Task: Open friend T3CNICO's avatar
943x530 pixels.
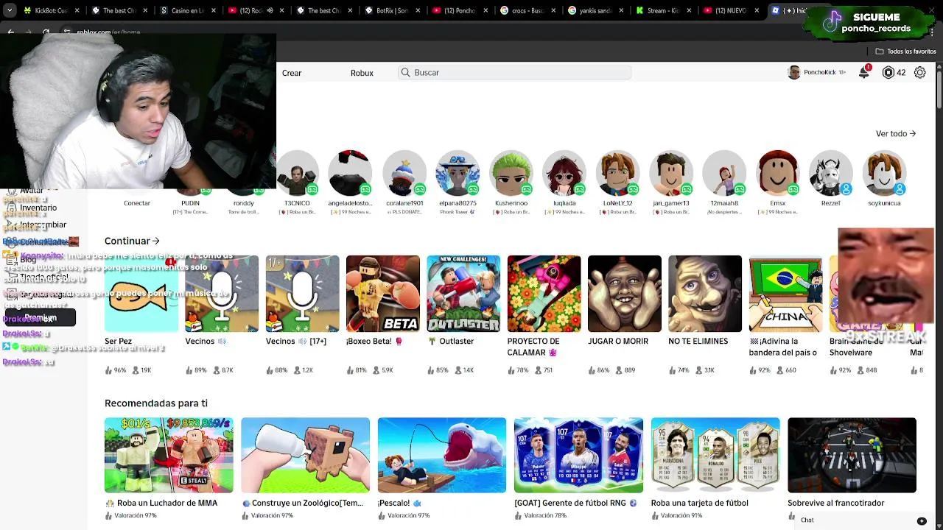Action: [298, 174]
